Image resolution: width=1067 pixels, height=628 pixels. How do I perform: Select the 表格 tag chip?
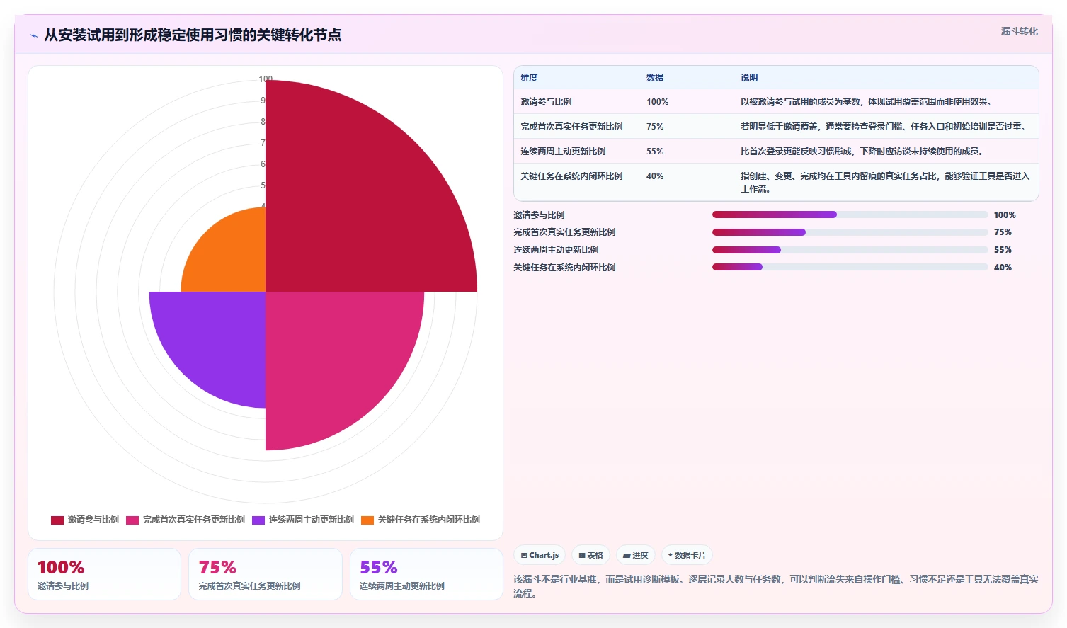point(590,555)
